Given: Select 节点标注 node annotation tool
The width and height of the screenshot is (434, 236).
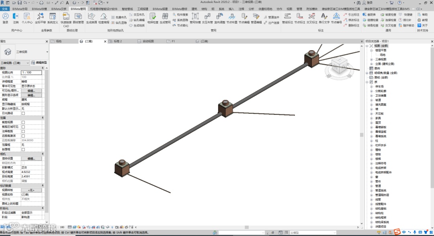Looking at the screenshot, I should 299,18.
